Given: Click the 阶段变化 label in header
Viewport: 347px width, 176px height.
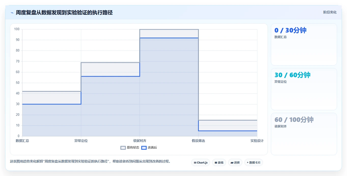Looking at the screenshot, I should click(x=330, y=12).
